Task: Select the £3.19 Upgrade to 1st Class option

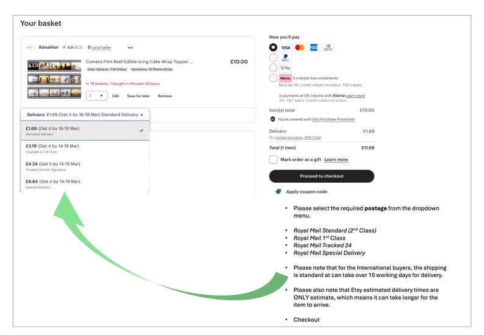Action: (85, 149)
